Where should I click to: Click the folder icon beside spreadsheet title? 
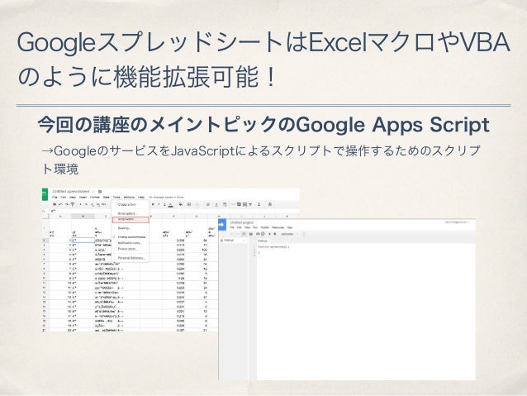tap(100, 191)
